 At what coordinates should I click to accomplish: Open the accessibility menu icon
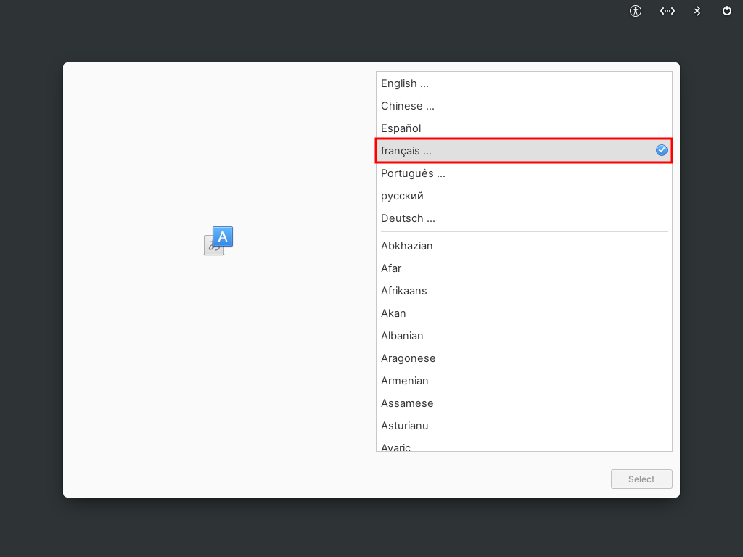pyautogui.click(x=636, y=11)
